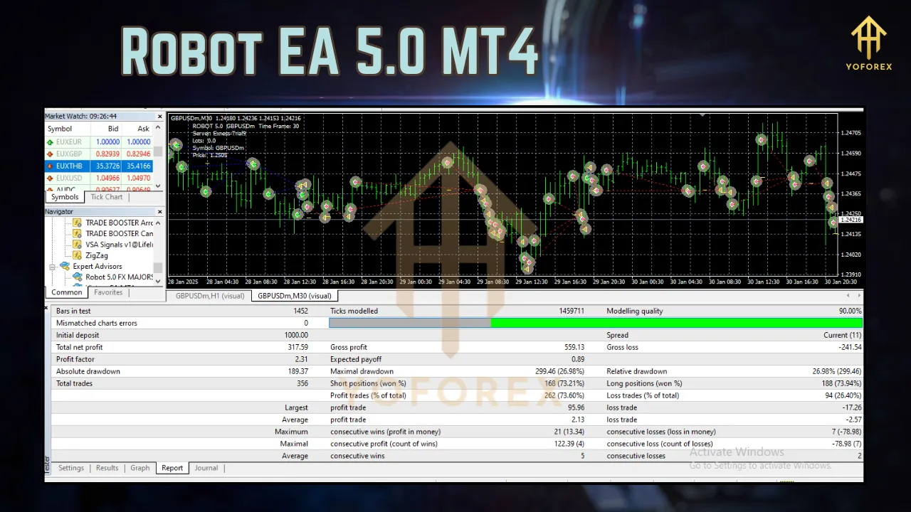Click the Gross loss value -241.54
Image resolution: width=911 pixels, height=512 pixels.
[850, 347]
